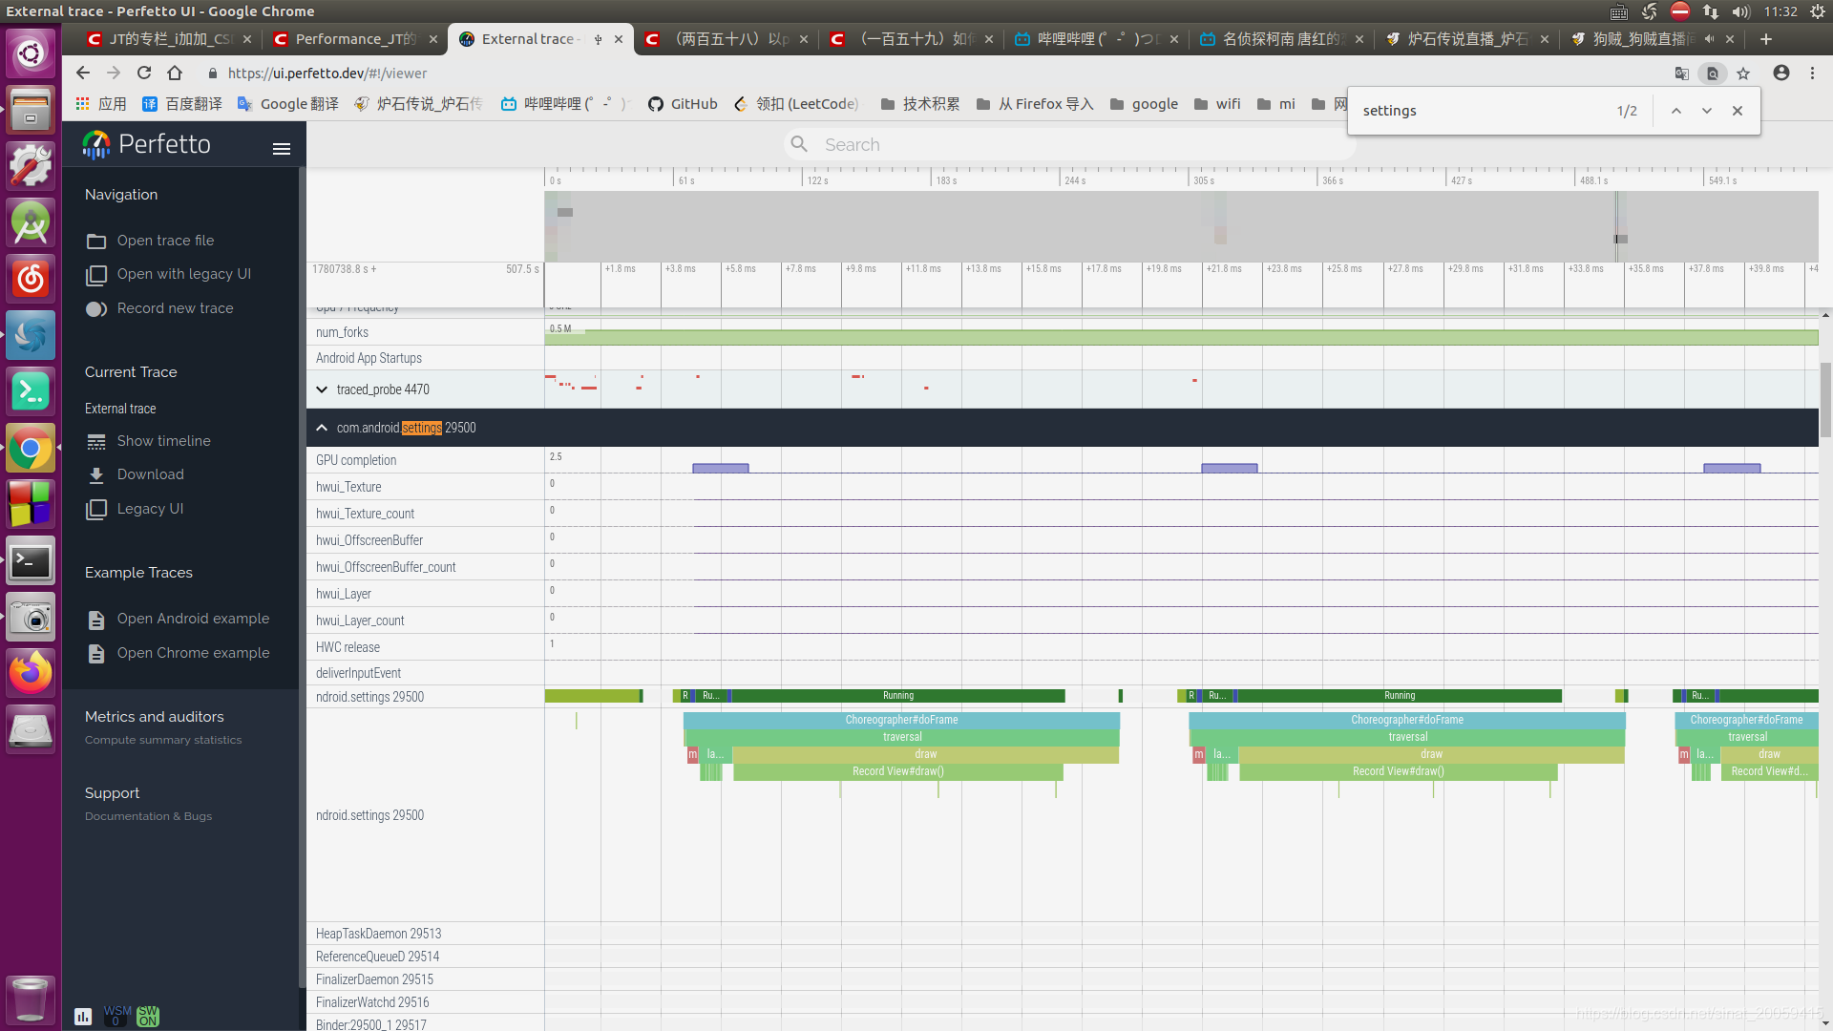
Task: Click the Show timeline icon
Action: (x=96, y=442)
